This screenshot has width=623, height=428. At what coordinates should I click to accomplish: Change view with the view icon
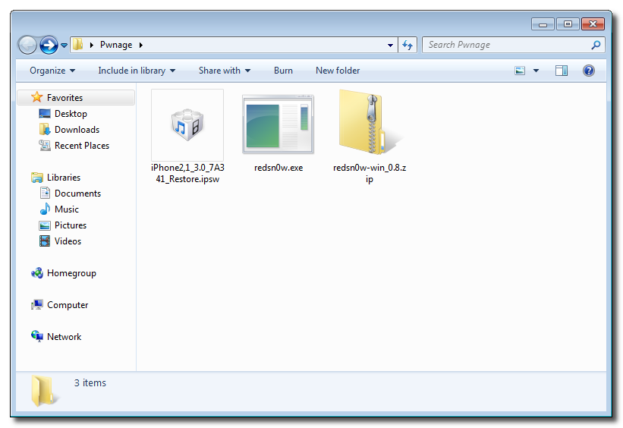point(520,71)
